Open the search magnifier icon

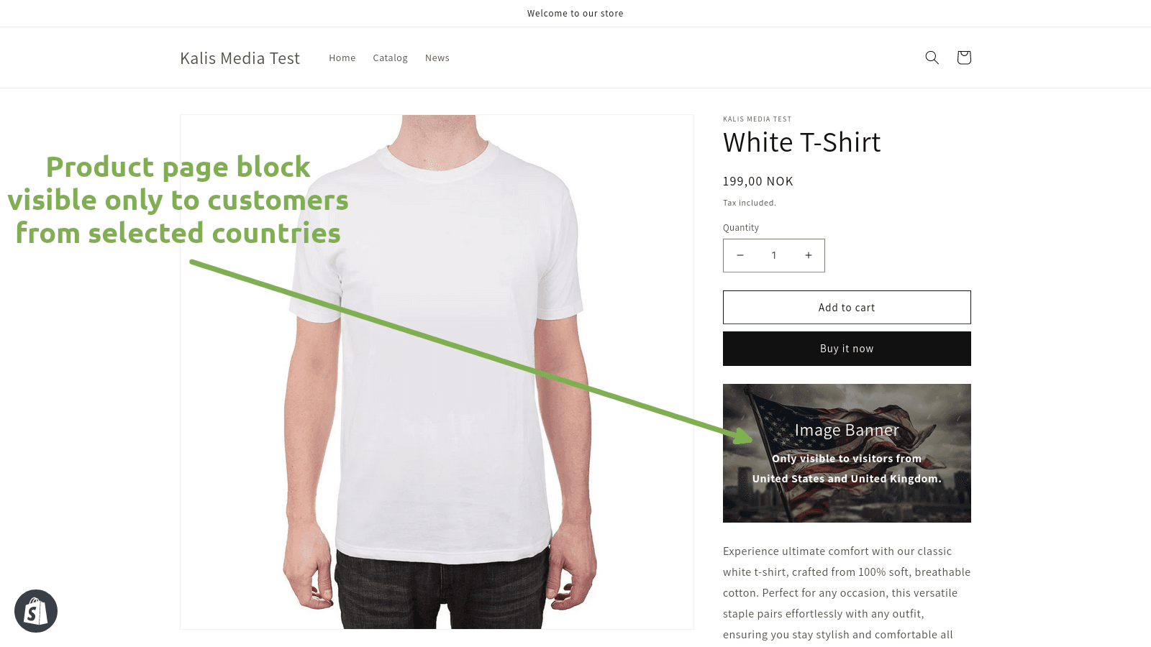[x=932, y=58]
